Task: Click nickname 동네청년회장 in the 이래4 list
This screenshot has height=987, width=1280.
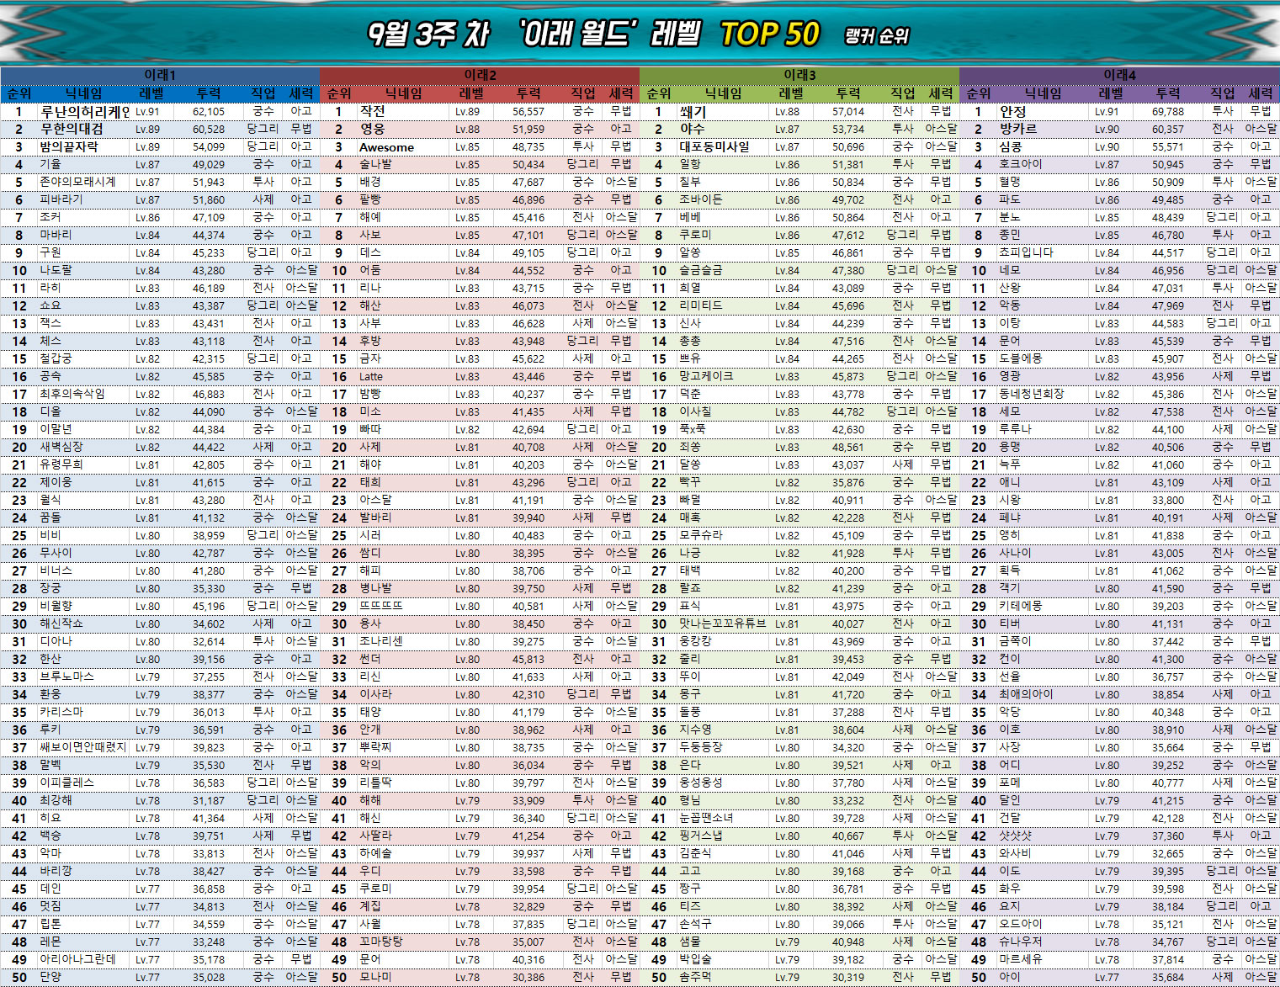Action: [x=1031, y=394]
